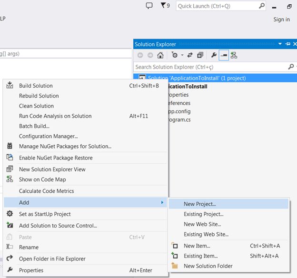This screenshot has height=278, width=297.
Task: Open the feedback speech bubble icon
Action: 149,6
